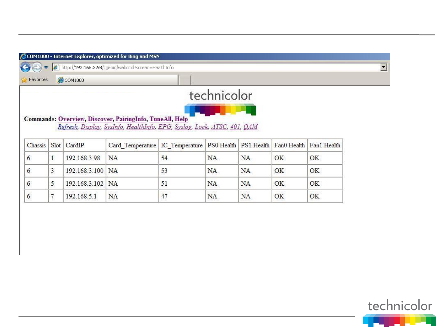Open the Discover command link

pos(100,119)
